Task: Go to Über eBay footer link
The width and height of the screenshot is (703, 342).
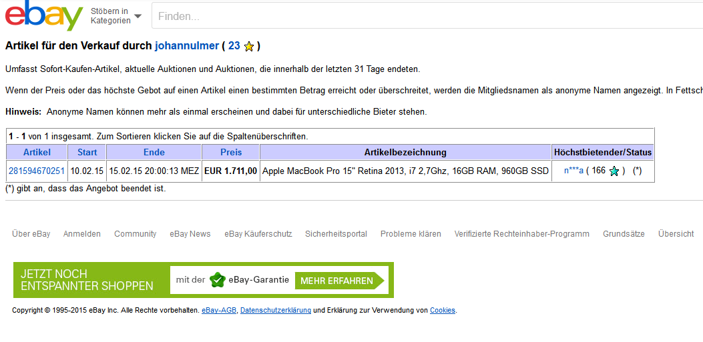Action: coord(31,234)
